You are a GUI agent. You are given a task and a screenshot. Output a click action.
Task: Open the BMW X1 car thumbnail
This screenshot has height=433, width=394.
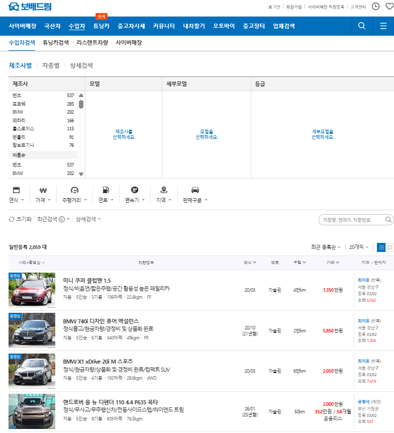[x=32, y=371]
